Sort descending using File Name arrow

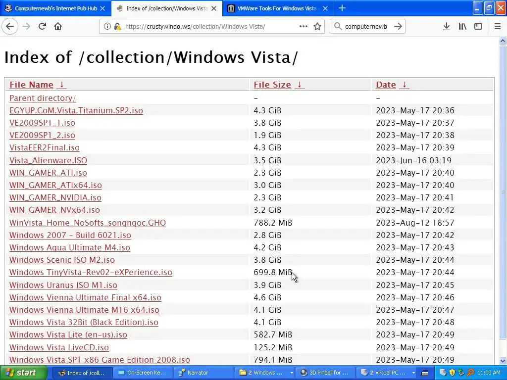(61, 85)
